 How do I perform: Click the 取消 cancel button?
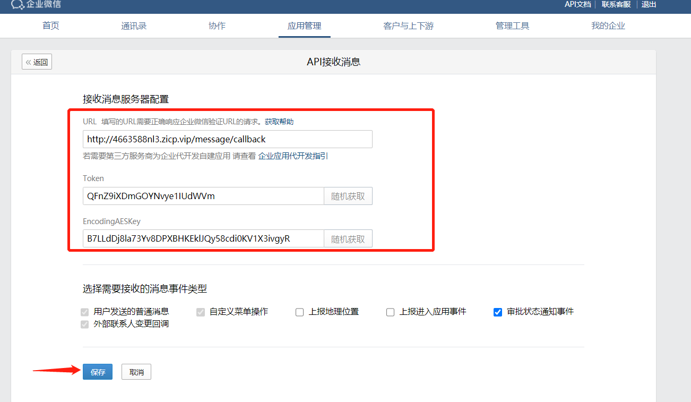(x=136, y=372)
